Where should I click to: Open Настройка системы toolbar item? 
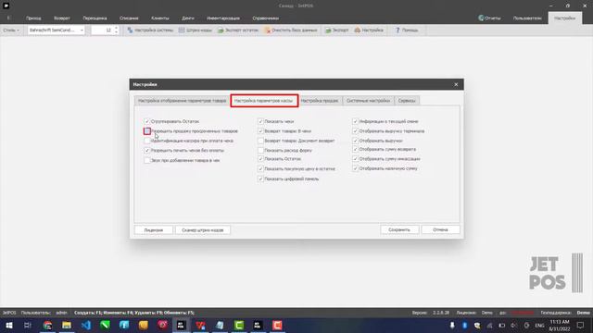(150, 30)
